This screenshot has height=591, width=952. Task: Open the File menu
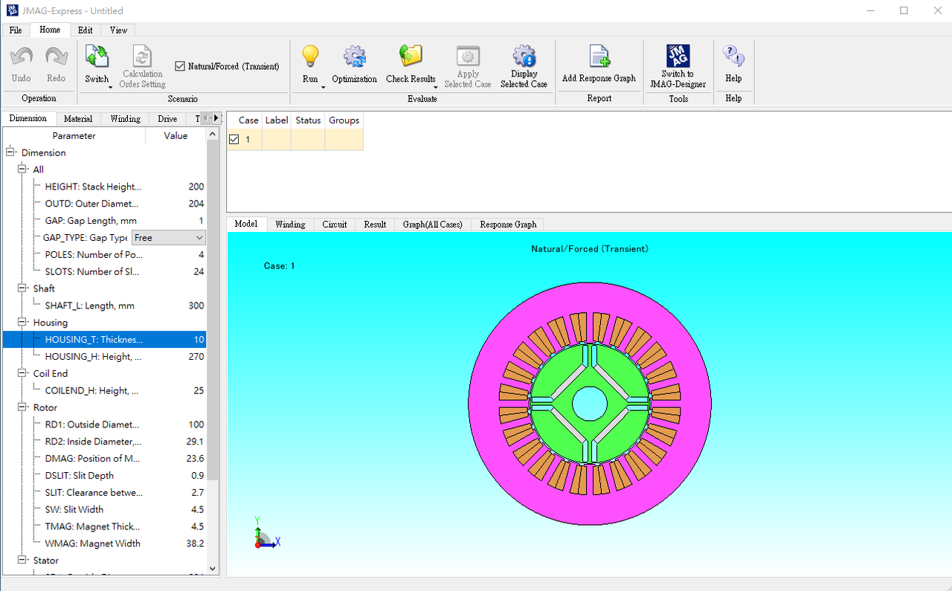click(x=16, y=30)
